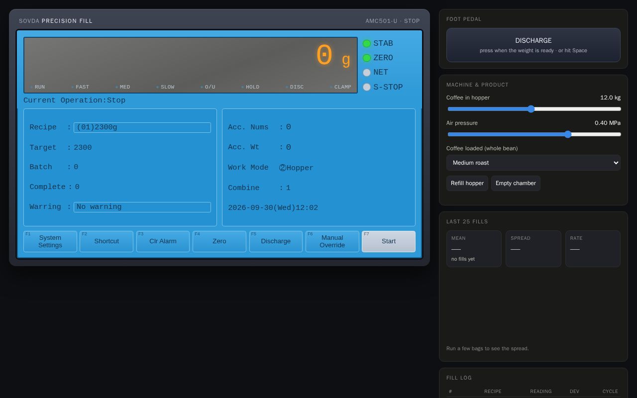
Task: Click the FAST feed status indicator
Action: pyautogui.click(x=80, y=87)
